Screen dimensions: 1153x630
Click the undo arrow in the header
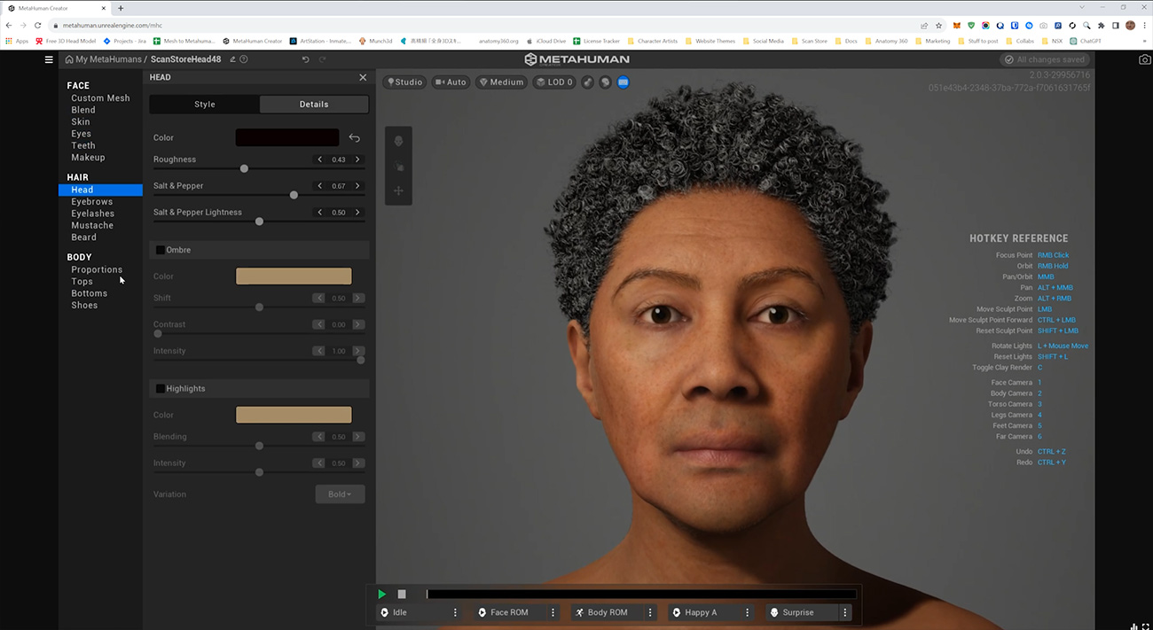pyautogui.click(x=306, y=59)
